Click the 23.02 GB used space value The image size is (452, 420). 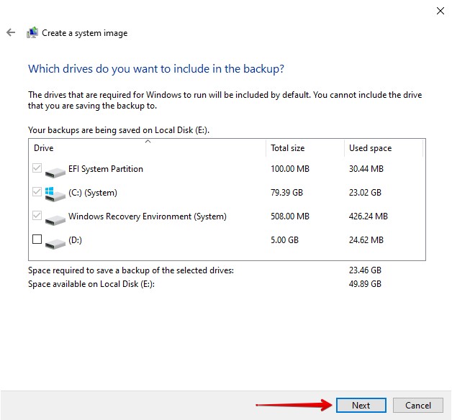point(365,193)
